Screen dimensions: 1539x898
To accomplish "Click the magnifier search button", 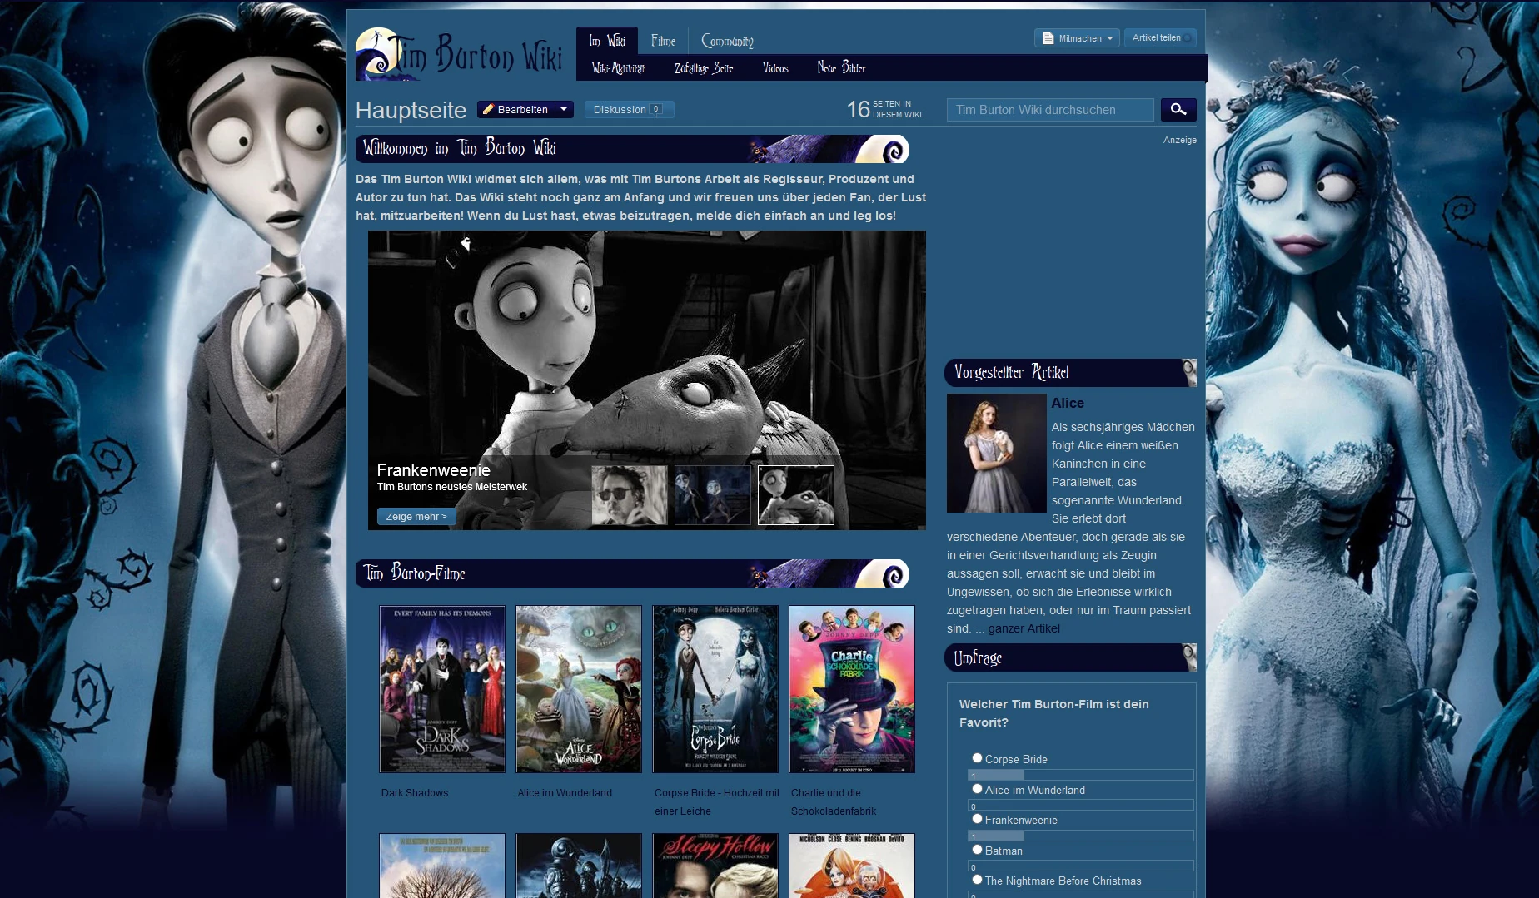I will click(1178, 110).
